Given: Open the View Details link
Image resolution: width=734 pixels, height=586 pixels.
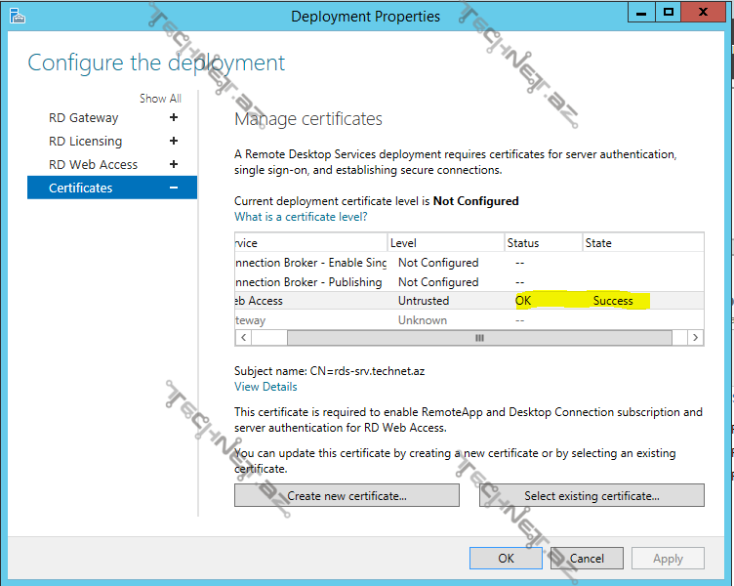Looking at the screenshot, I should tap(265, 387).
